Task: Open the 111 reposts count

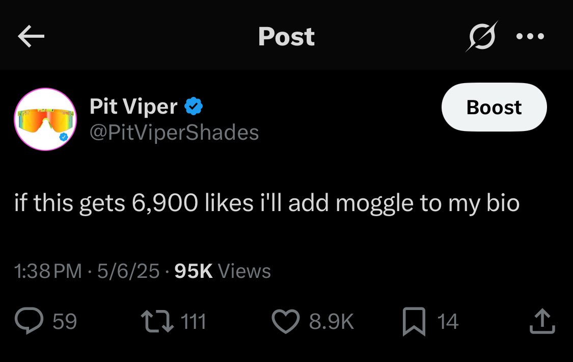Action: click(x=194, y=322)
